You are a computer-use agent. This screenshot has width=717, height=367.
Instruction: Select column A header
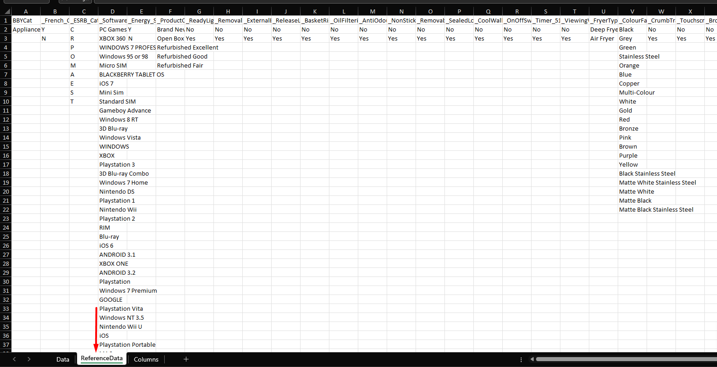click(x=26, y=11)
